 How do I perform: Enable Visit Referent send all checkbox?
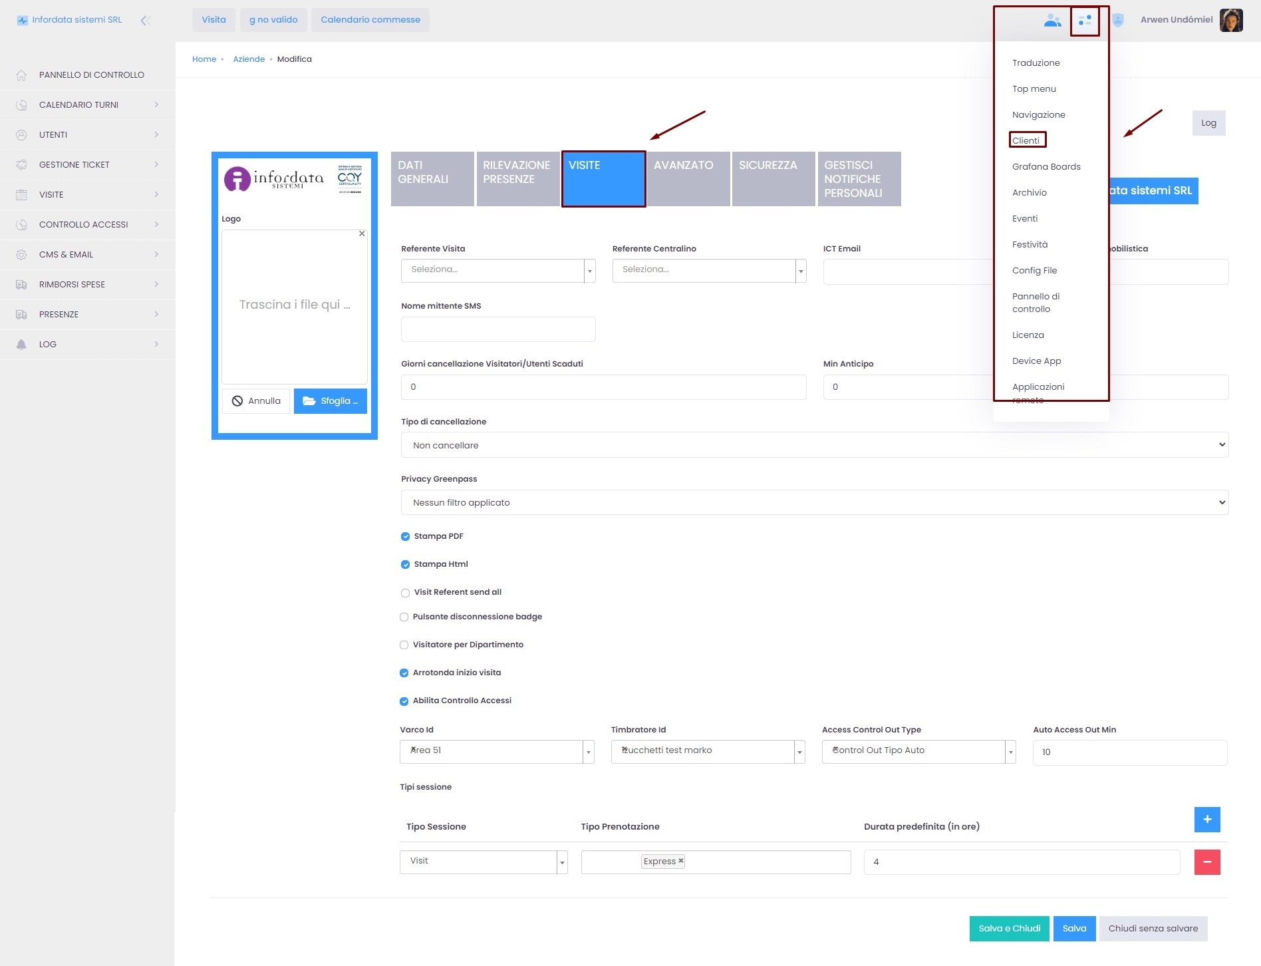click(x=405, y=593)
